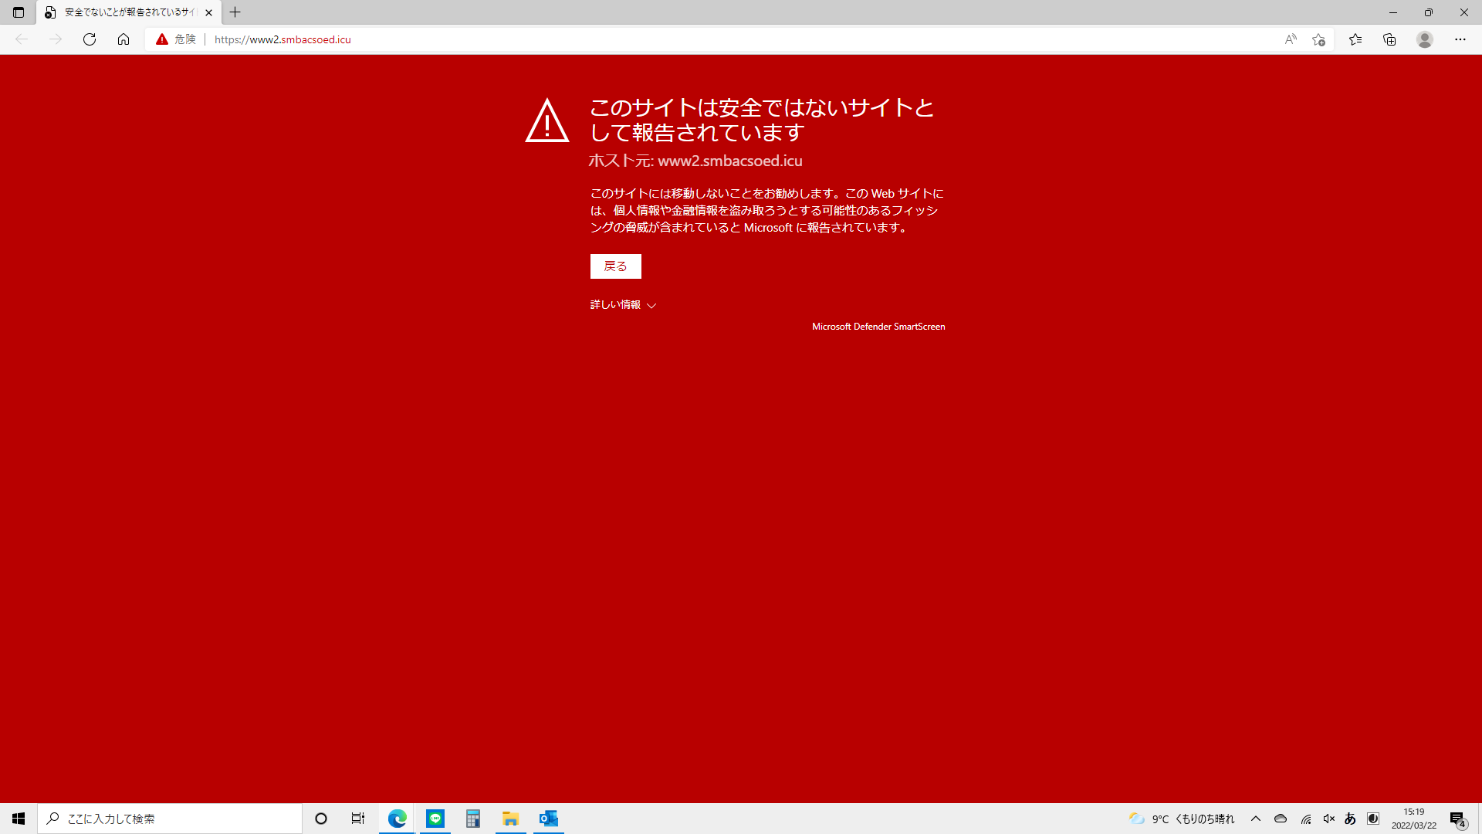Minimize the Edge window
The image size is (1482, 834).
(1393, 12)
